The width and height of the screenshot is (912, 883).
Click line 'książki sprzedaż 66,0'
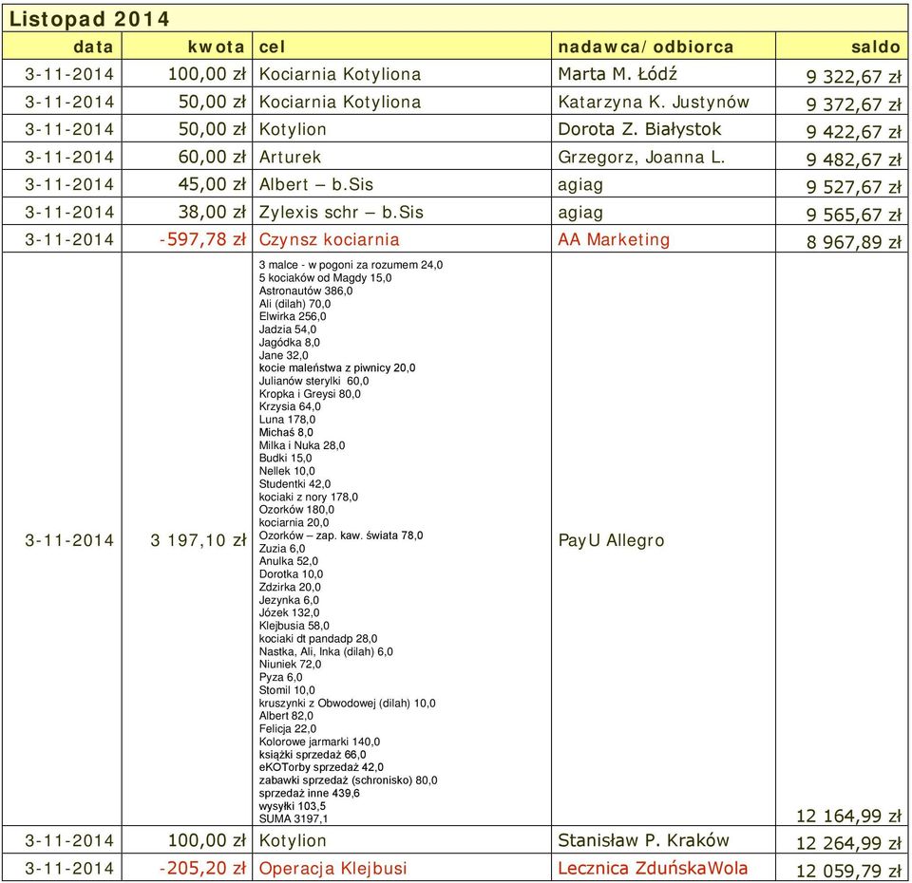(313, 755)
